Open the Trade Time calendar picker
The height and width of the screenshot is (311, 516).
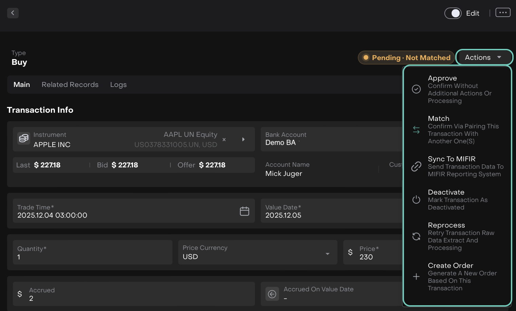pyautogui.click(x=244, y=211)
